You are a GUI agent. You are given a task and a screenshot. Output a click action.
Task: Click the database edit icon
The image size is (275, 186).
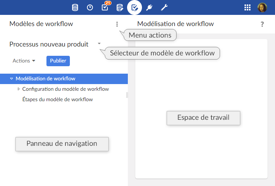(x=120, y=7)
